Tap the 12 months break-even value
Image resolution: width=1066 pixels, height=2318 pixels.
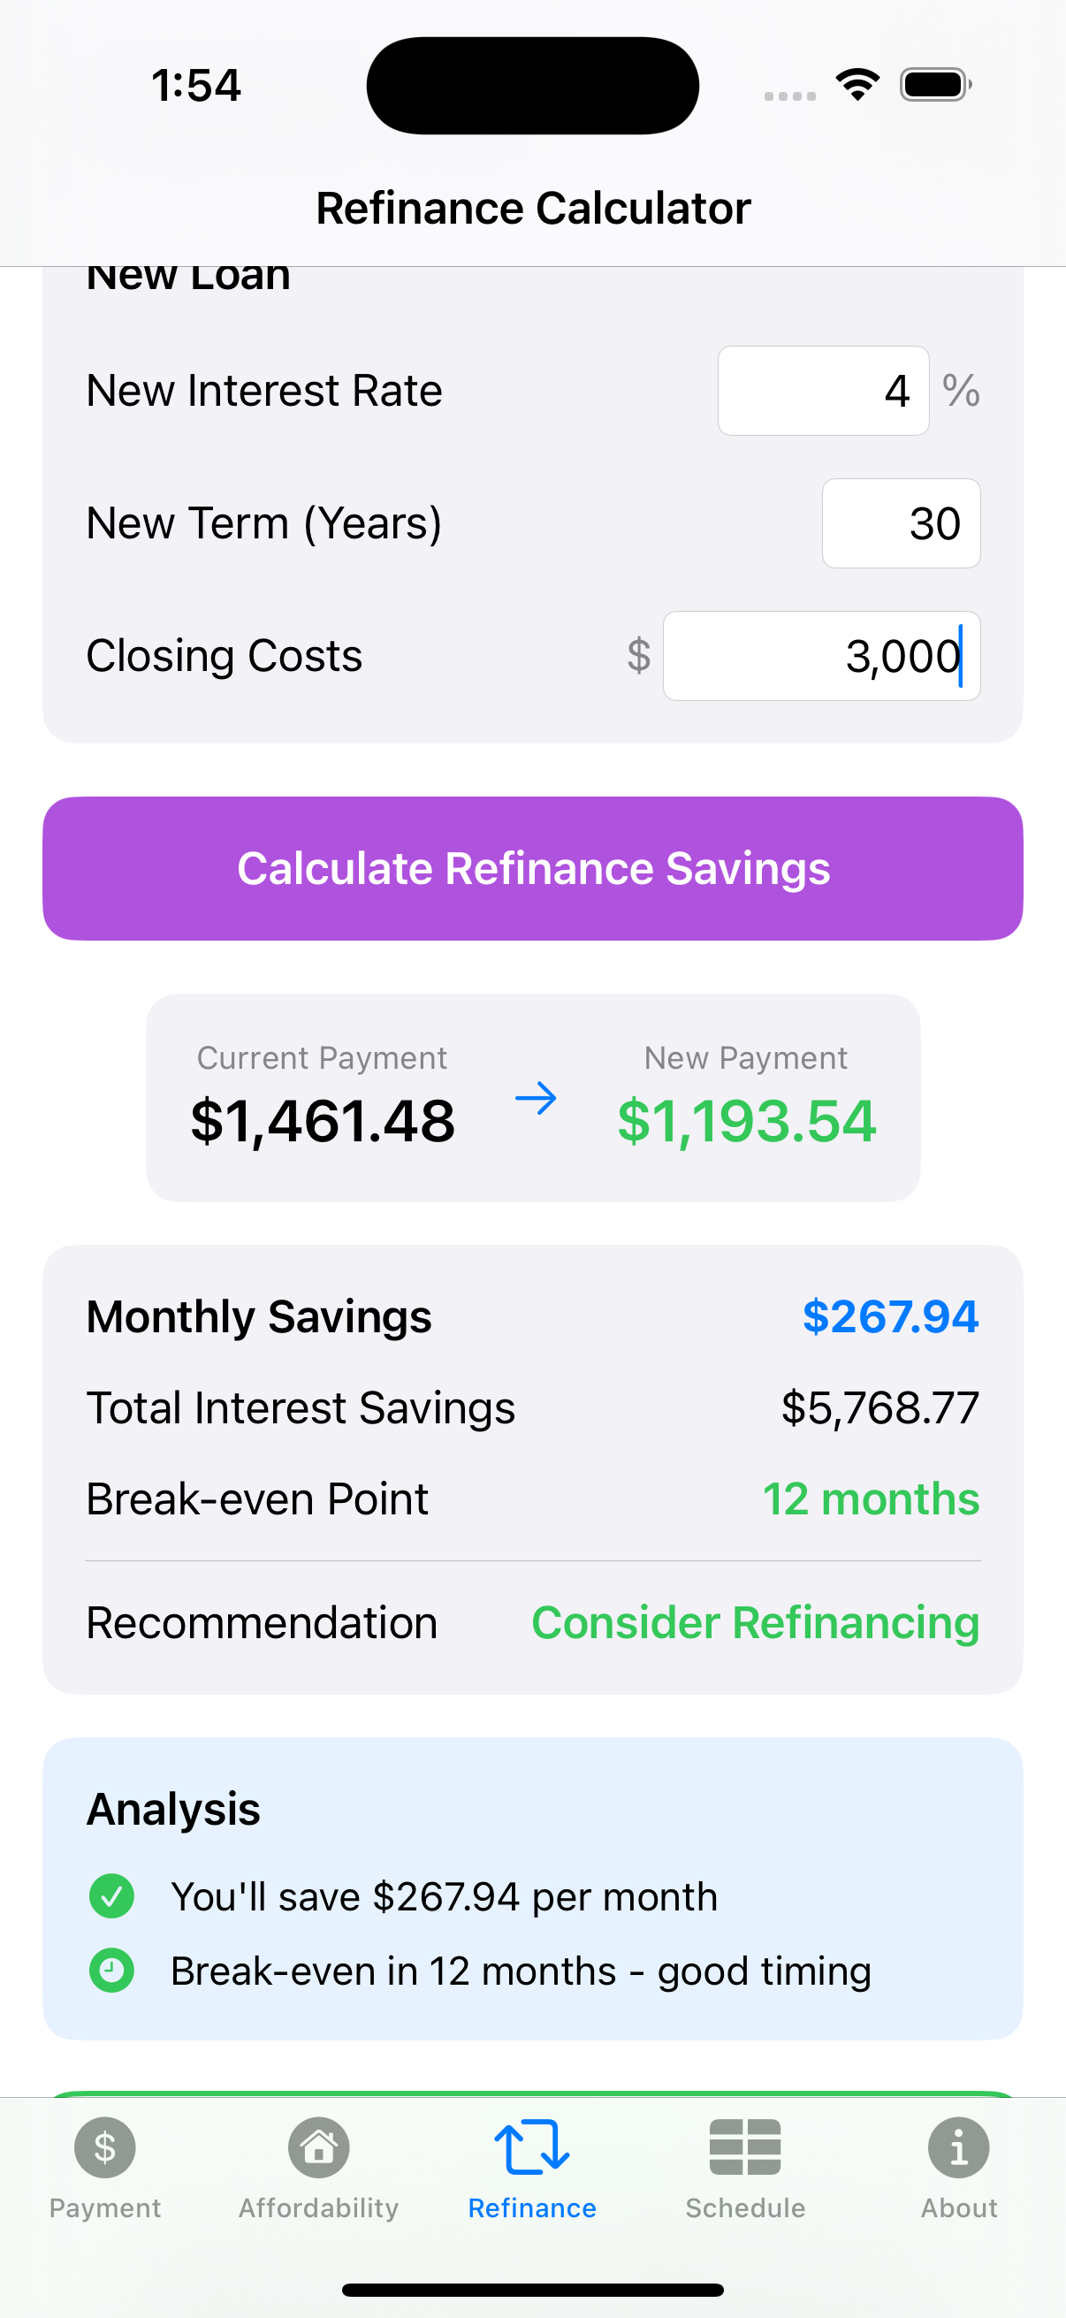[870, 1499]
